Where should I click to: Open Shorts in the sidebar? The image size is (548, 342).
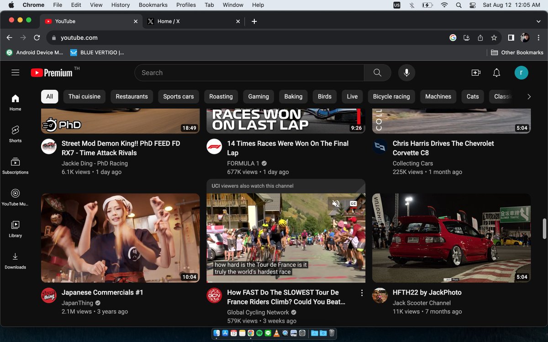click(x=16, y=134)
